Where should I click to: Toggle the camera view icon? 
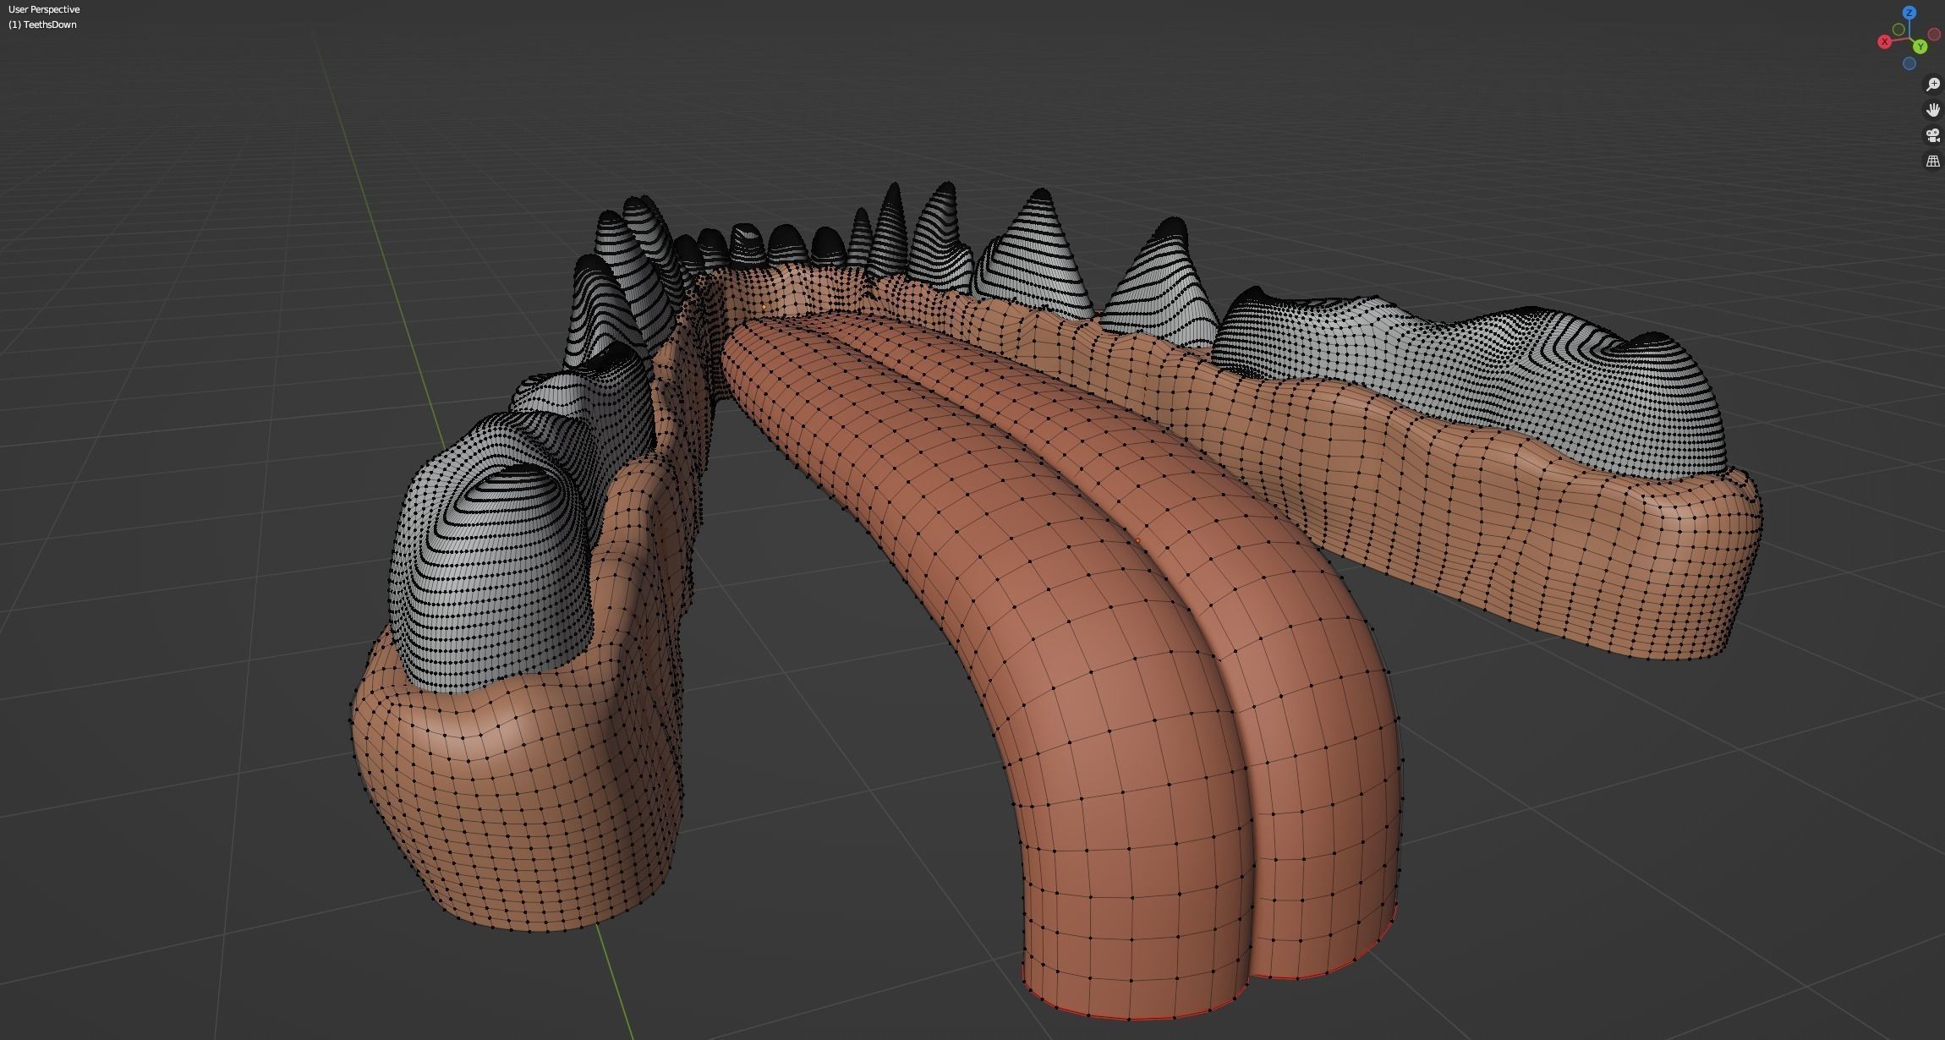(1932, 135)
